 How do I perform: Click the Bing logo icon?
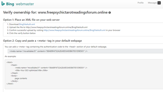3,4
